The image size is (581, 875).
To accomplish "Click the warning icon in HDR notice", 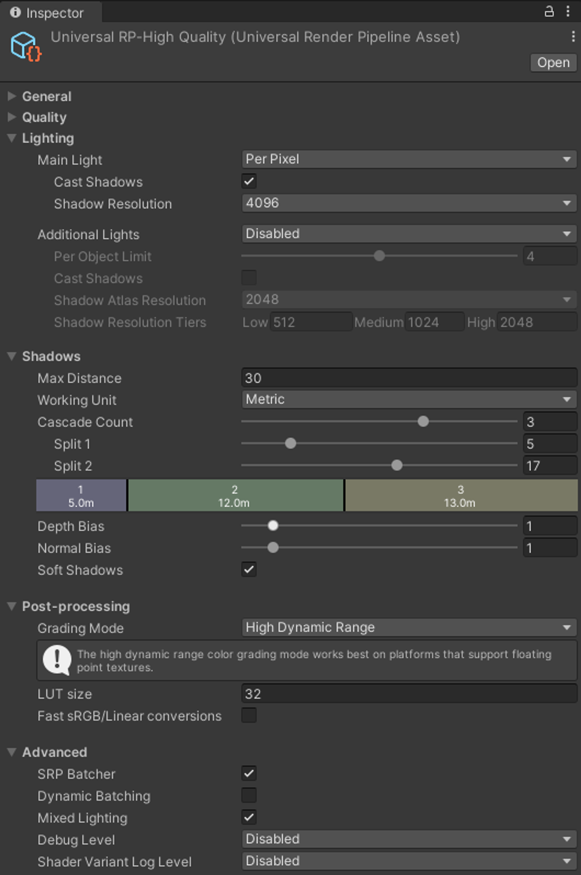I will [x=57, y=660].
